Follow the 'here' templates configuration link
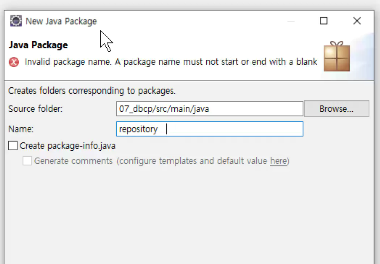Image resolution: width=380 pixels, height=264 pixels. tap(279, 161)
